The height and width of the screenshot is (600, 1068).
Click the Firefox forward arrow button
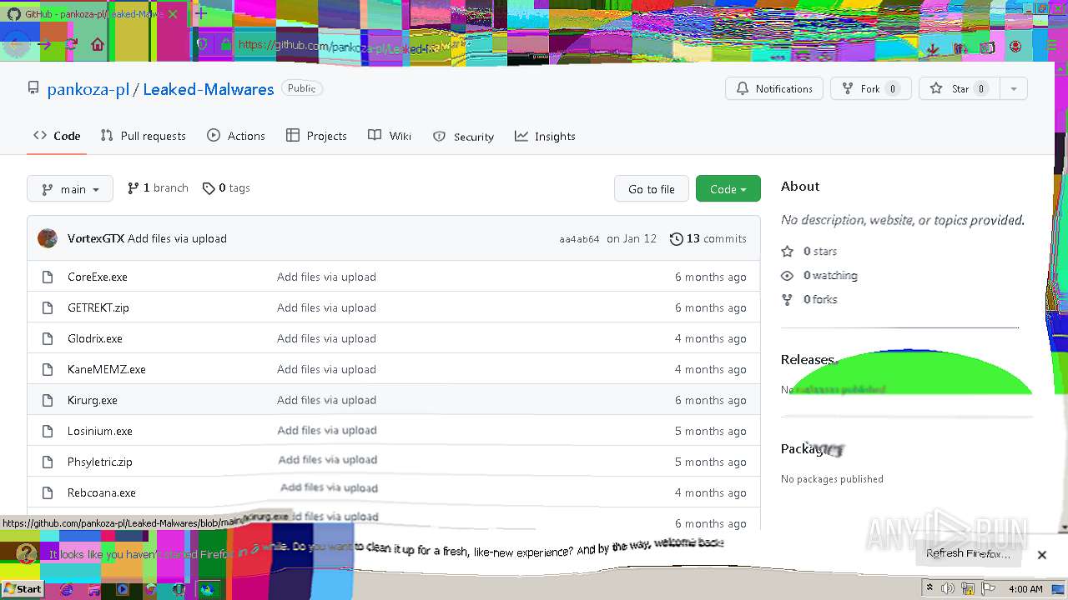coord(43,44)
